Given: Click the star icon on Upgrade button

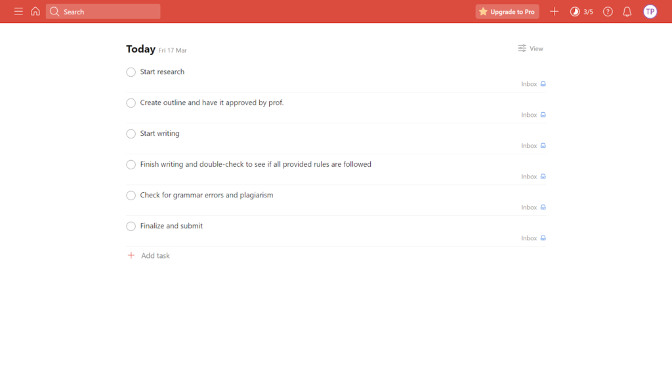Looking at the screenshot, I should tap(483, 12).
